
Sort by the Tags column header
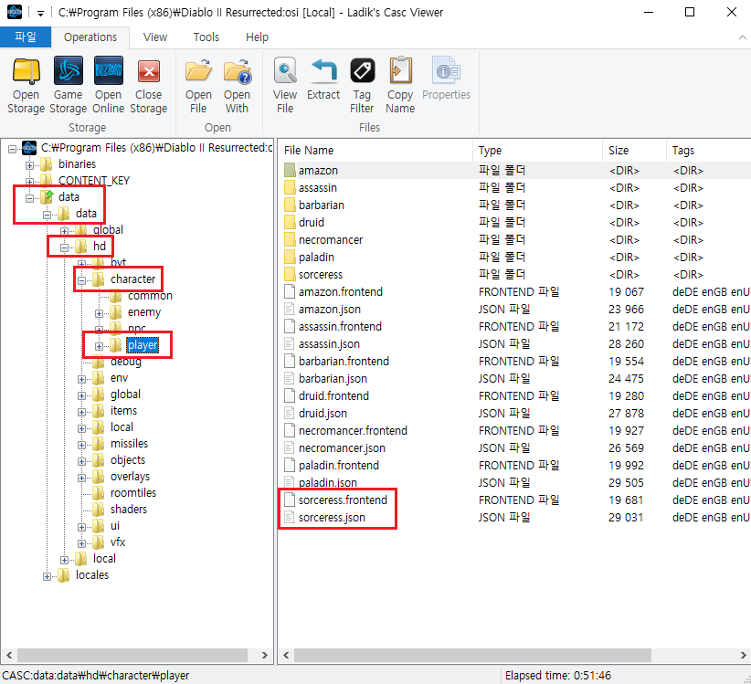tap(708, 151)
